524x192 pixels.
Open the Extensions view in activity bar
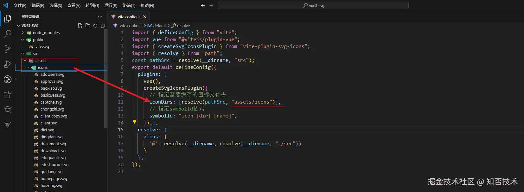click(x=8, y=94)
